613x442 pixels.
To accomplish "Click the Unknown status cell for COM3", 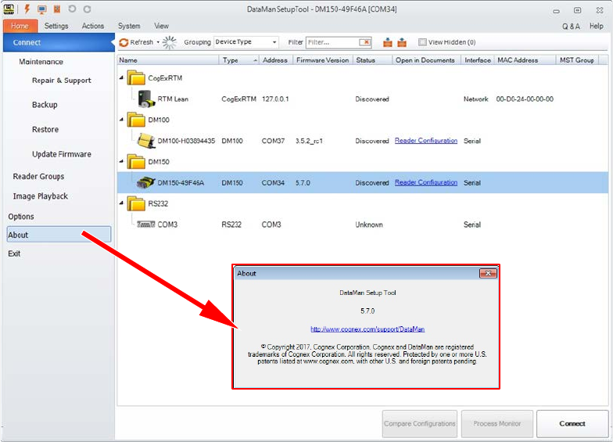I will click(x=369, y=225).
